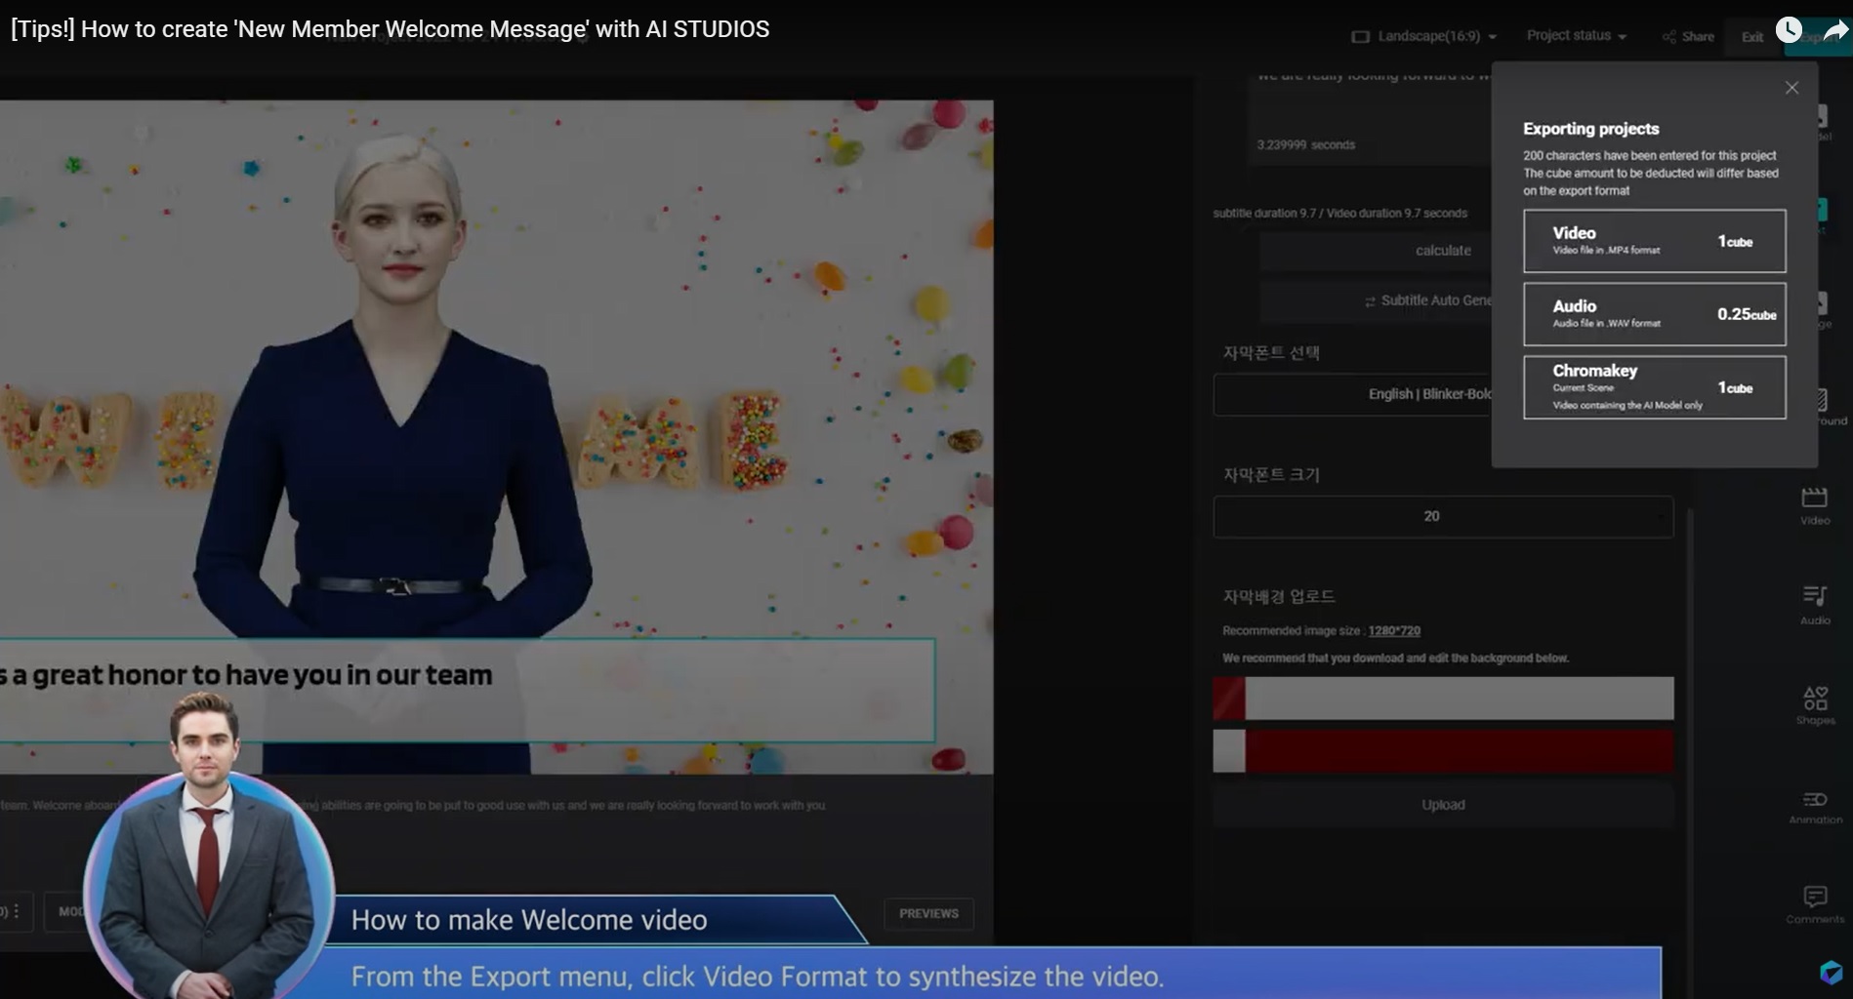Close the Exporting projects dialog
1853x999 pixels.
[x=1791, y=88]
